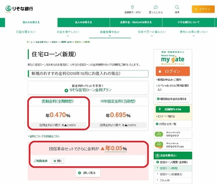Open the 店舗案内・ATM location pin icon

pyautogui.click(x=132, y=7)
